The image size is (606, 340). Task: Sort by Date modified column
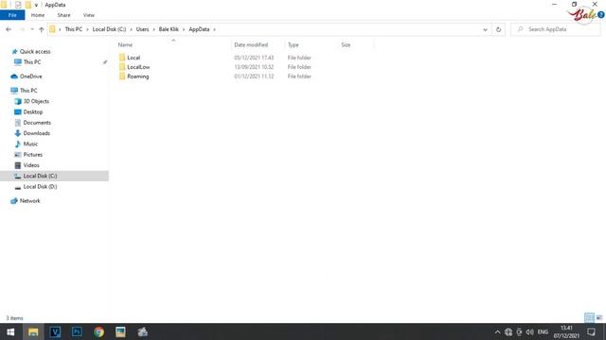point(251,44)
